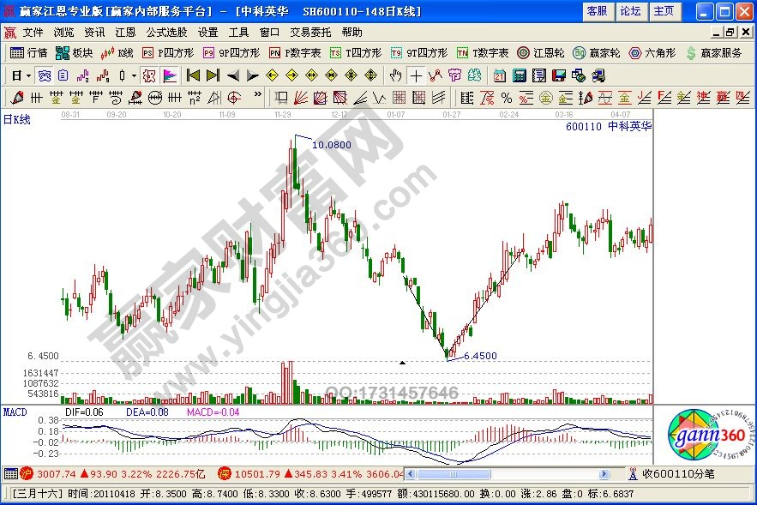Jump to last bar with skip-end icon

(213, 75)
